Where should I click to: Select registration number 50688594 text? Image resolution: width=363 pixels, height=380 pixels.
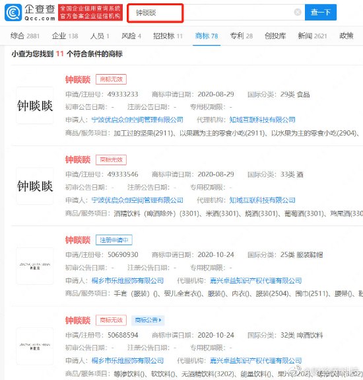click(x=123, y=335)
